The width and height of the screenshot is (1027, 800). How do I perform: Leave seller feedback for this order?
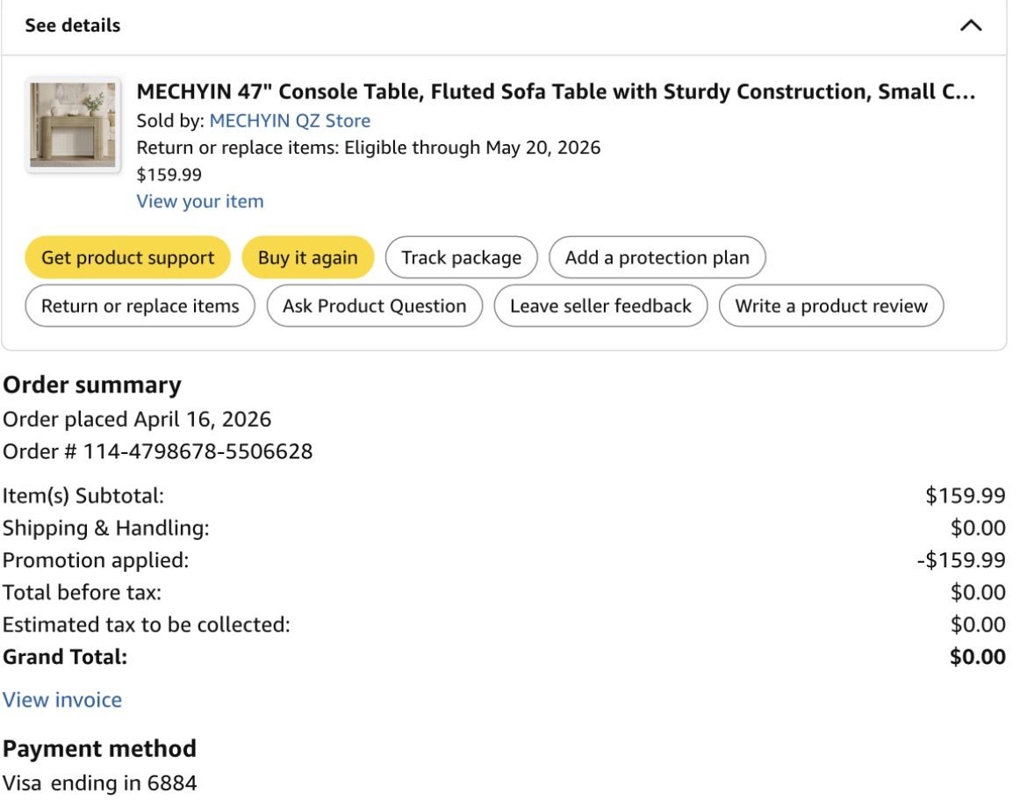pyautogui.click(x=600, y=306)
